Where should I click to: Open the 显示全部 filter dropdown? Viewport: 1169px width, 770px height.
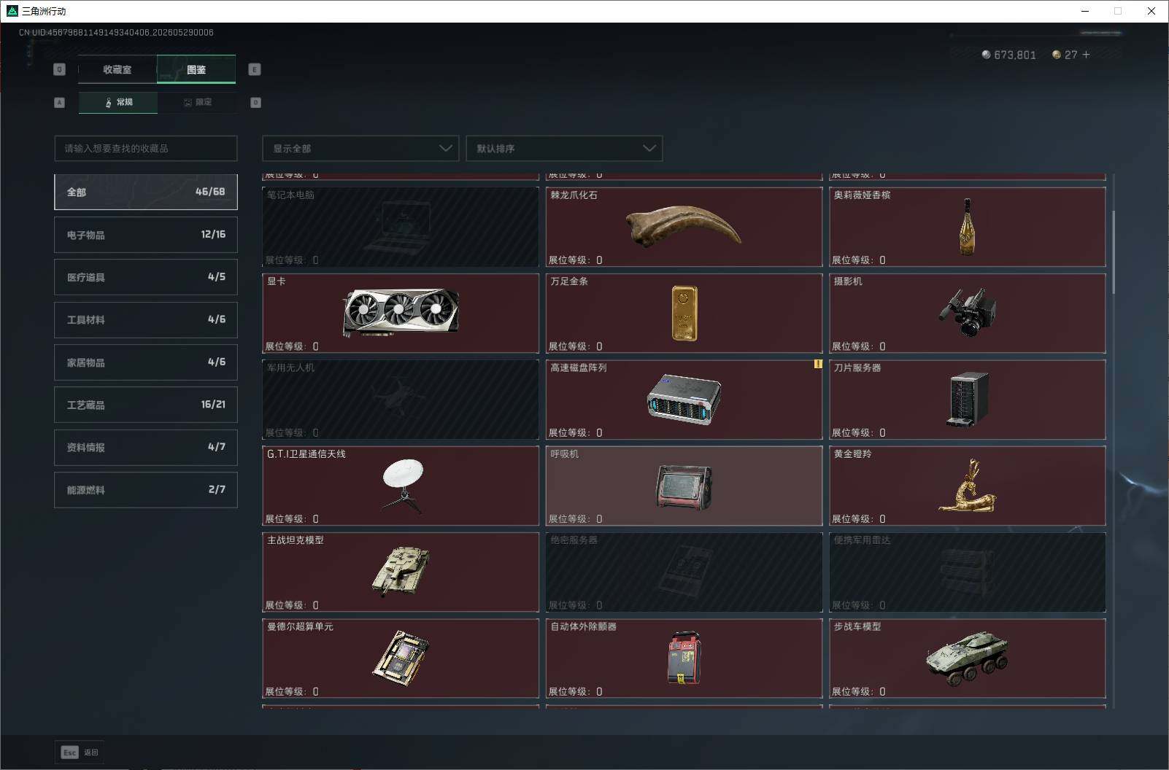[360, 148]
